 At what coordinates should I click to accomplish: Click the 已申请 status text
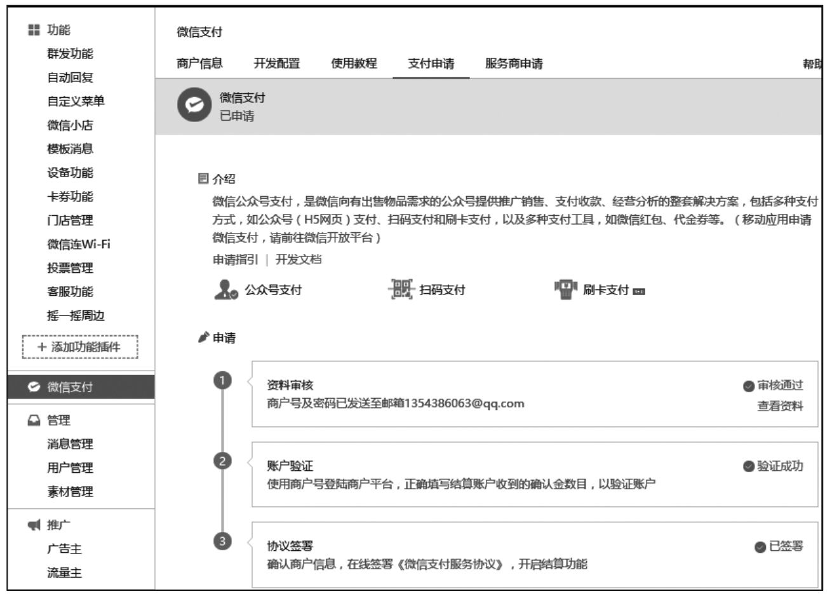point(236,116)
